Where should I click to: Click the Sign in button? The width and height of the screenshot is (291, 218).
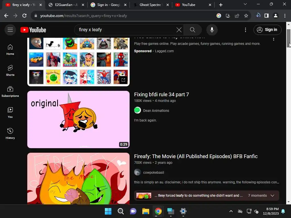coord(267,30)
